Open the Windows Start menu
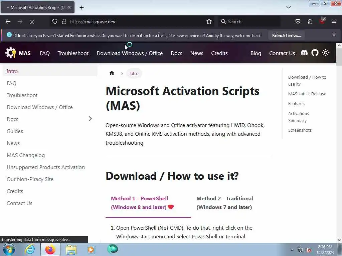 coord(9,249)
